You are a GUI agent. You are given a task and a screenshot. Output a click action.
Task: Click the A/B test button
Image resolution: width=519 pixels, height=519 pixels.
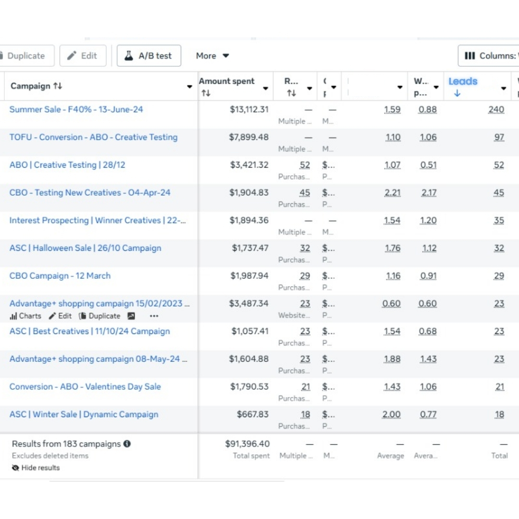[x=149, y=56]
